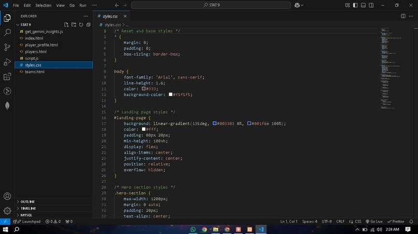Expand the TIMELINE section

[53, 209]
